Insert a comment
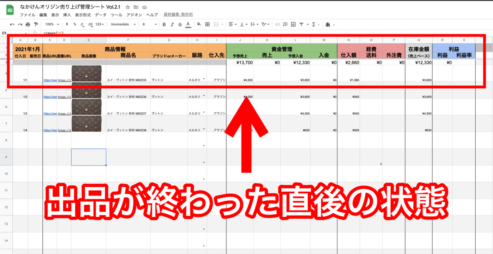This screenshot has width=493, height=254. pyautogui.click(x=285, y=25)
